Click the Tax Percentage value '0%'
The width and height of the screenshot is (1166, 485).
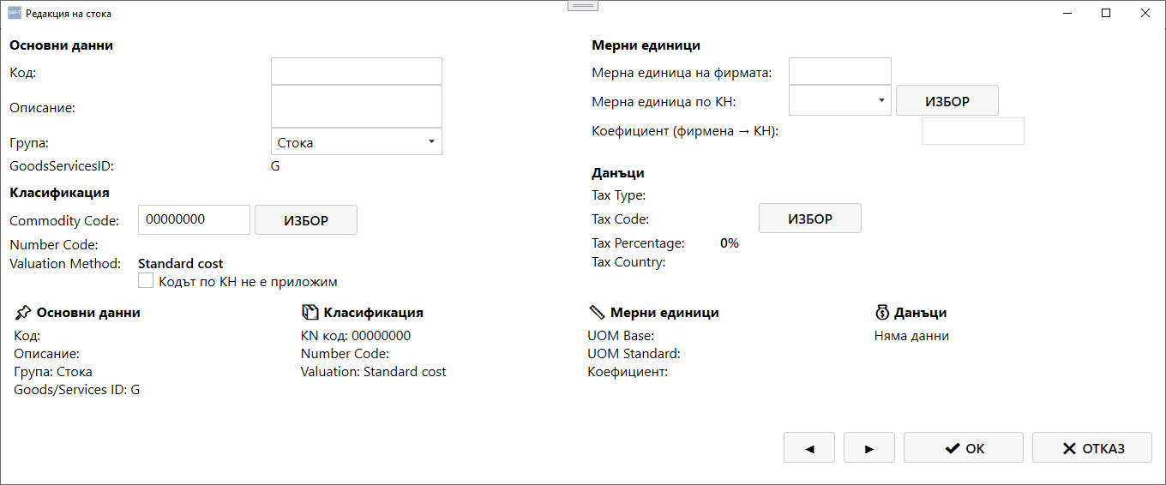click(x=730, y=242)
